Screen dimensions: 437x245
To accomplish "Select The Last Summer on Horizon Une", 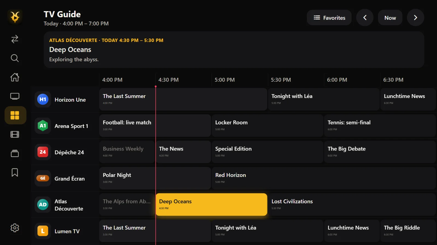I will 183,99.
